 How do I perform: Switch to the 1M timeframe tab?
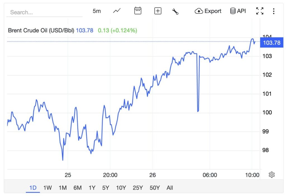click(63, 188)
